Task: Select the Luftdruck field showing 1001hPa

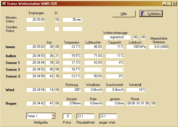Action: [136, 47]
